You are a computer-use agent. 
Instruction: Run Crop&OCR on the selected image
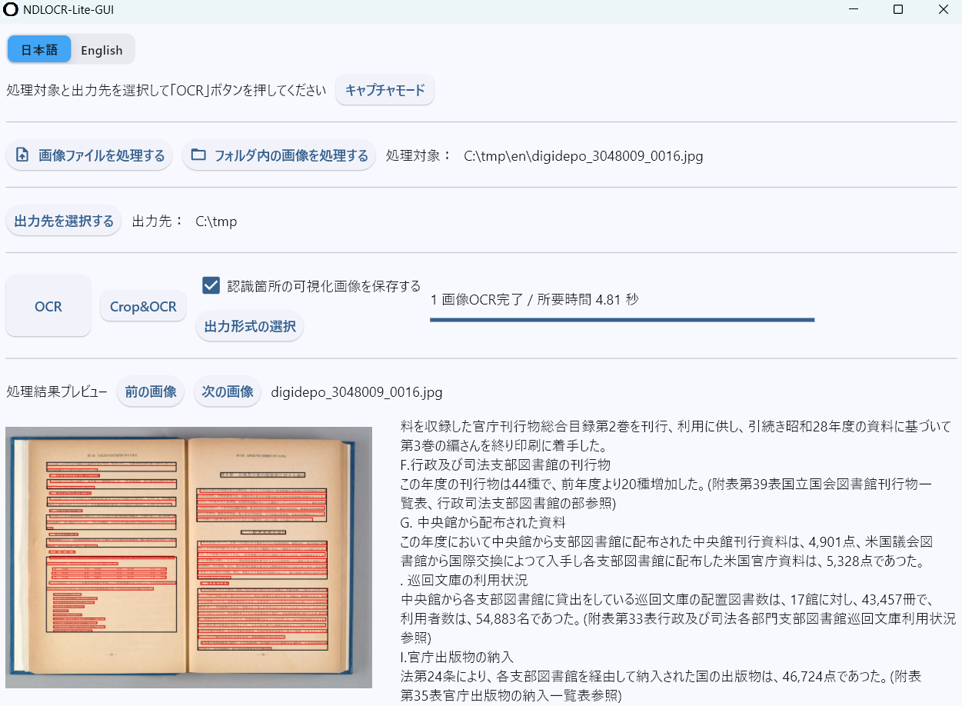(x=143, y=305)
